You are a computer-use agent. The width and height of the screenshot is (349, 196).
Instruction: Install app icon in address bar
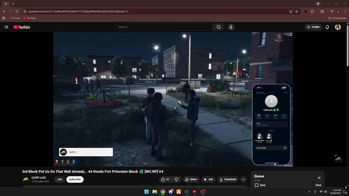coord(291,11)
